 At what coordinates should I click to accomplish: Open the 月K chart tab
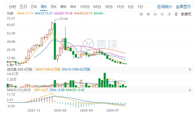(54, 7)
